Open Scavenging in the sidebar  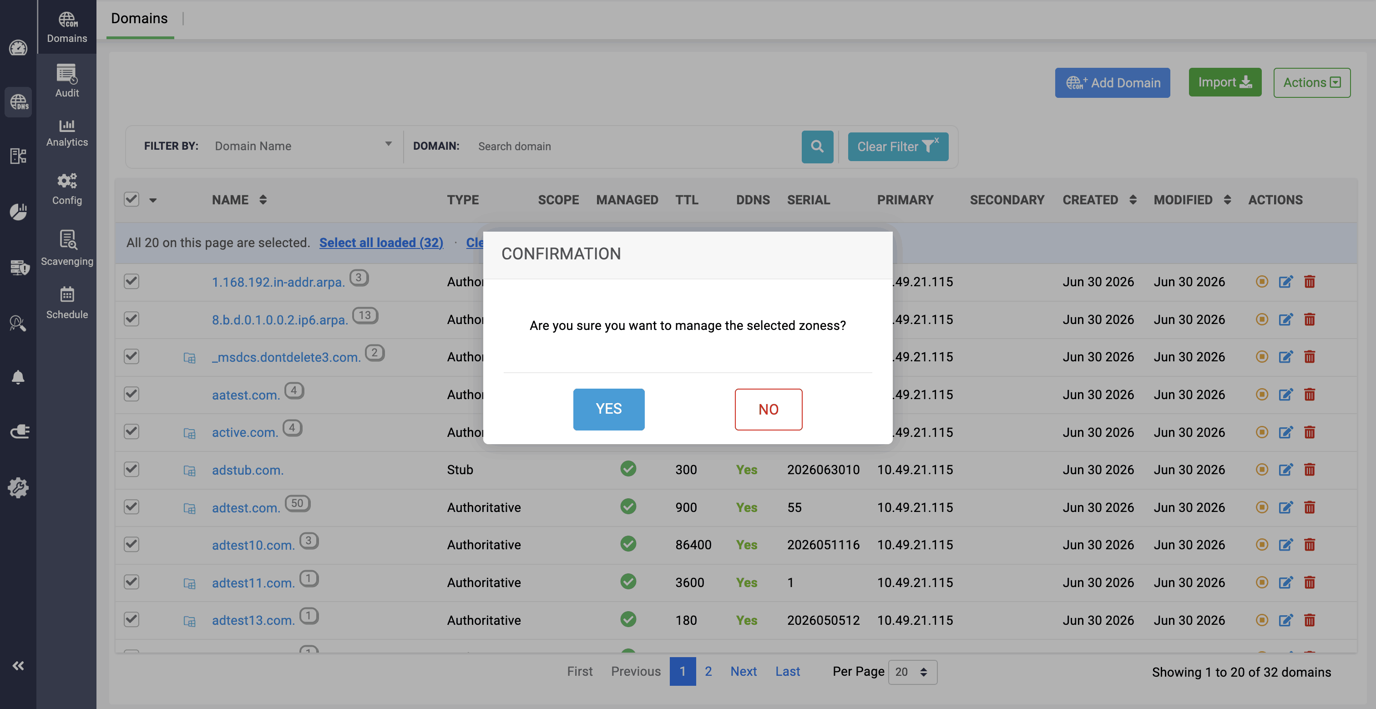pos(67,248)
